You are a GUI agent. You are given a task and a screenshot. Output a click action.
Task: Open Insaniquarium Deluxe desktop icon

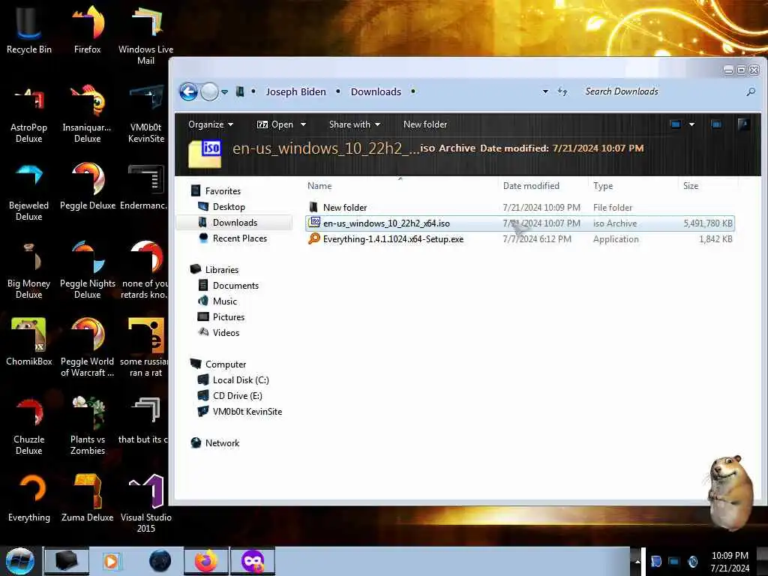coord(88,114)
